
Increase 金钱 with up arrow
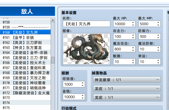pos(82,95)
